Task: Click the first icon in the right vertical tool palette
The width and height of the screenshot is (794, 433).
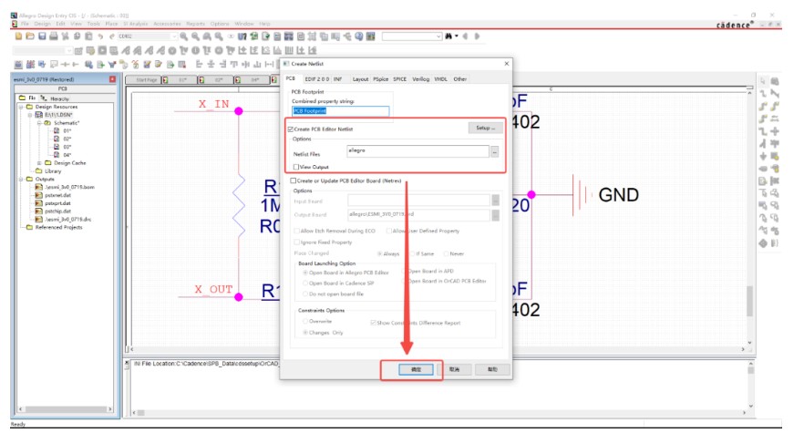Action: click(x=763, y=81)
